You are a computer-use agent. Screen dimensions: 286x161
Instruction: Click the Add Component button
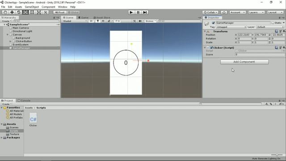(244, 62)
